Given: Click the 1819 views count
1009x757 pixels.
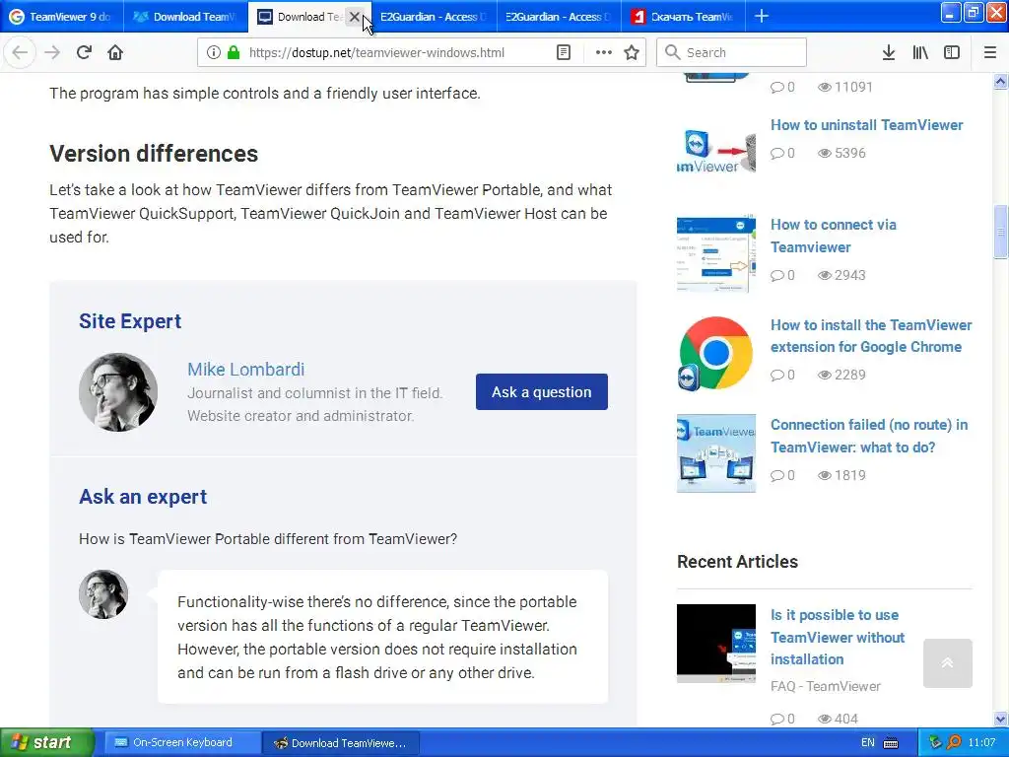Looking at the screenshot, I should tap(850, 476).
